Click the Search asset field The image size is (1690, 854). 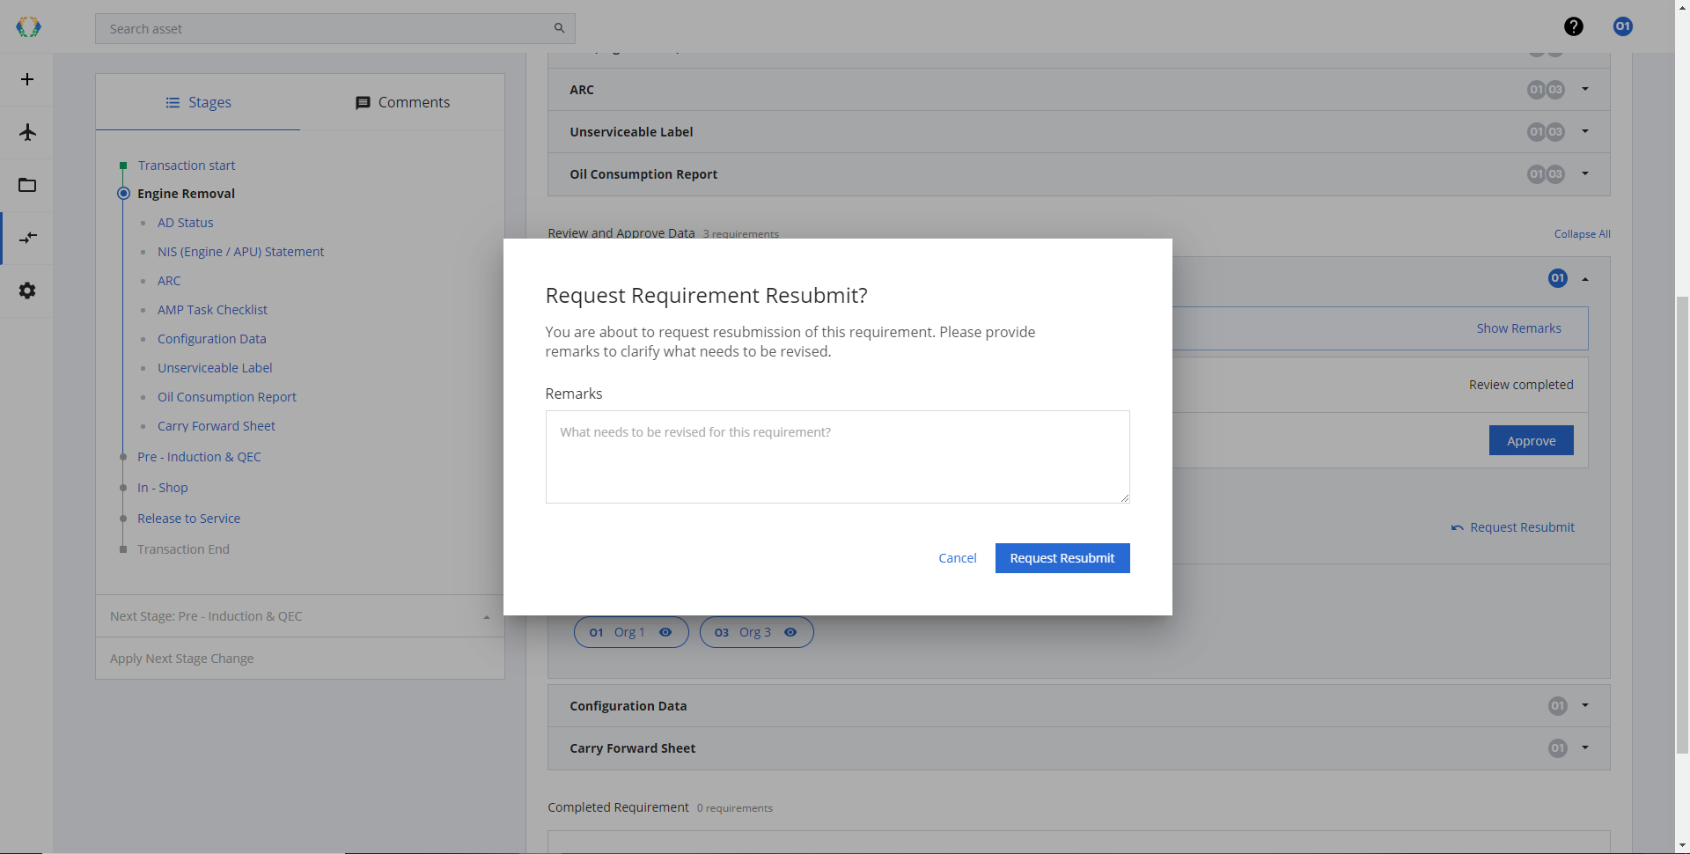(334, 28)
